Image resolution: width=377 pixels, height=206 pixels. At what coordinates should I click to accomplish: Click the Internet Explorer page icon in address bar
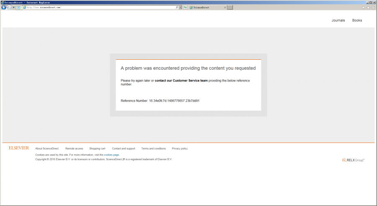(x=25, y=8)
